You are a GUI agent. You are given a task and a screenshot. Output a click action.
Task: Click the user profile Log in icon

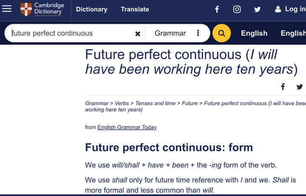pyautogui.click(x=278, y=9)
